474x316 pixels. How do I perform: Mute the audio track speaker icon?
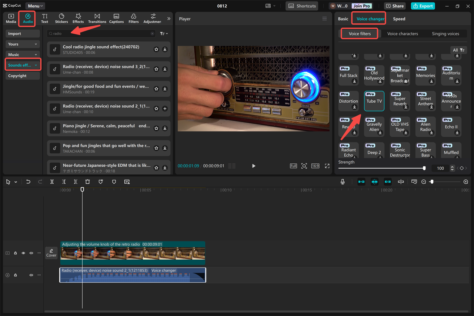coord(31,275)
